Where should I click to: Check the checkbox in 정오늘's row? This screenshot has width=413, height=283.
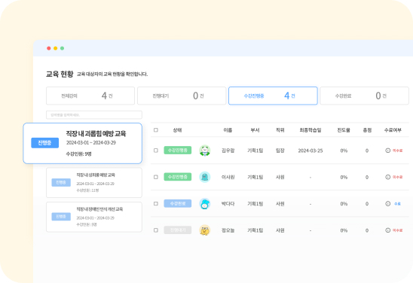coord(156,230)
